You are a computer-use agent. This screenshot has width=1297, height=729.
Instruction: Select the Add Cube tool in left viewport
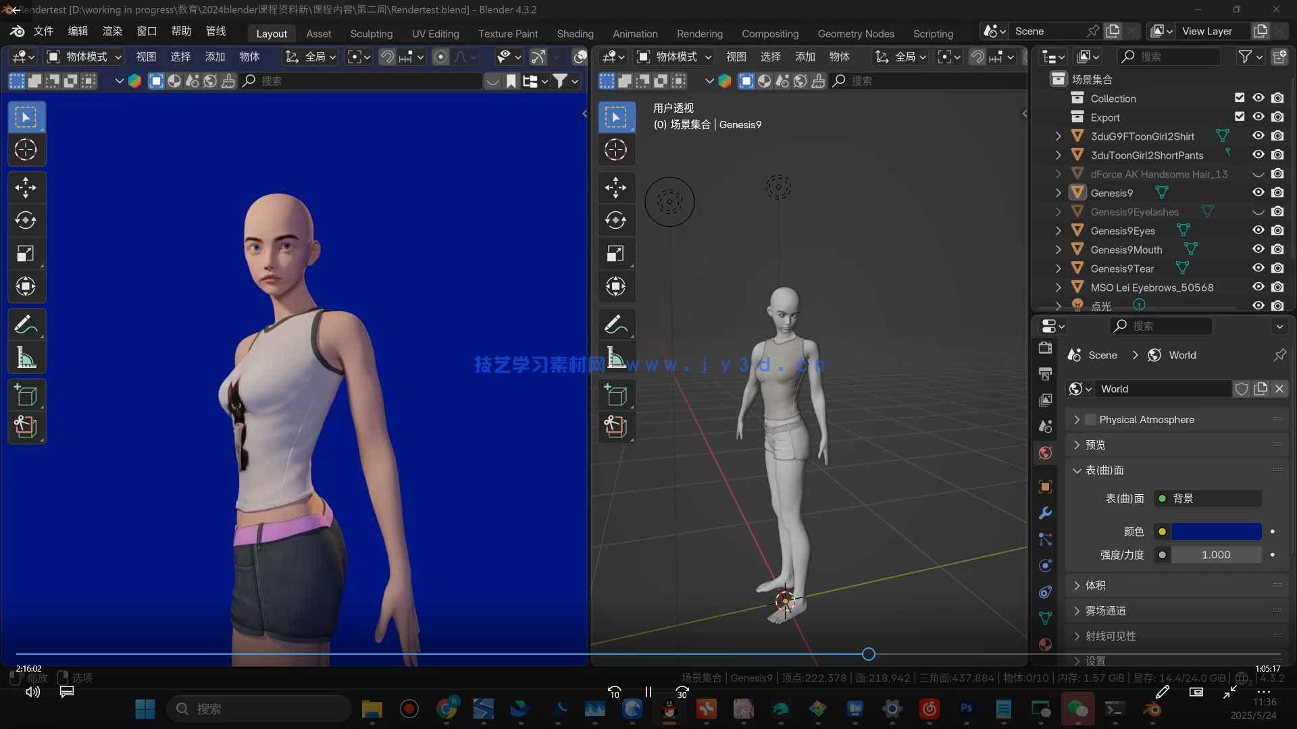click(26, 395)
